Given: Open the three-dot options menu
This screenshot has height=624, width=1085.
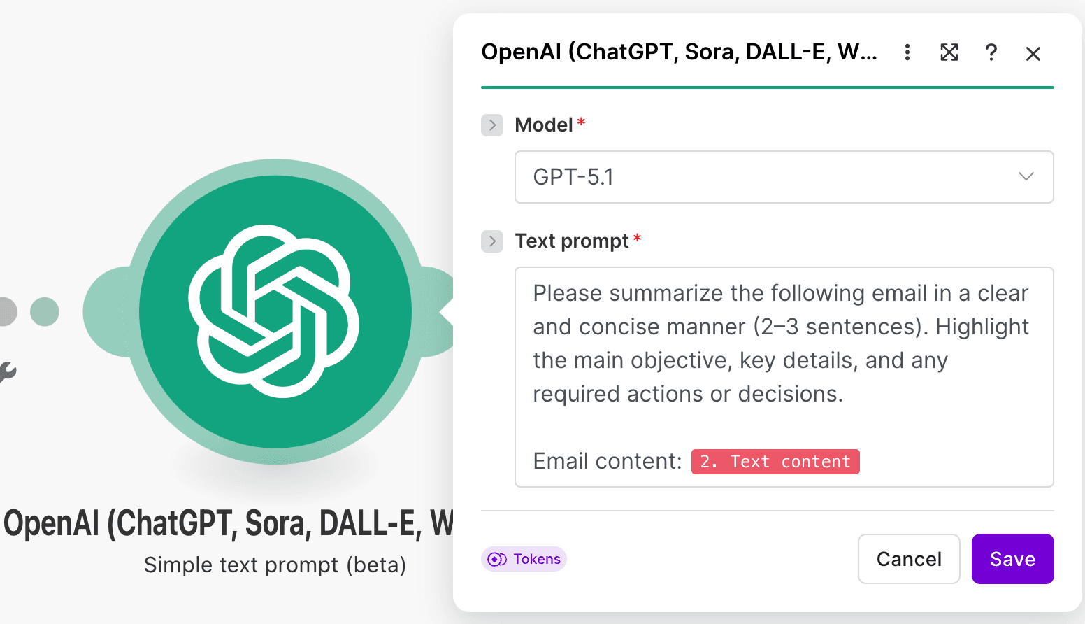Looking at the screenshot, I should 907,52.
